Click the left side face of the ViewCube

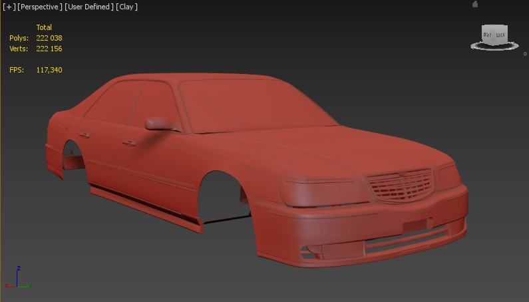(488, 35)
